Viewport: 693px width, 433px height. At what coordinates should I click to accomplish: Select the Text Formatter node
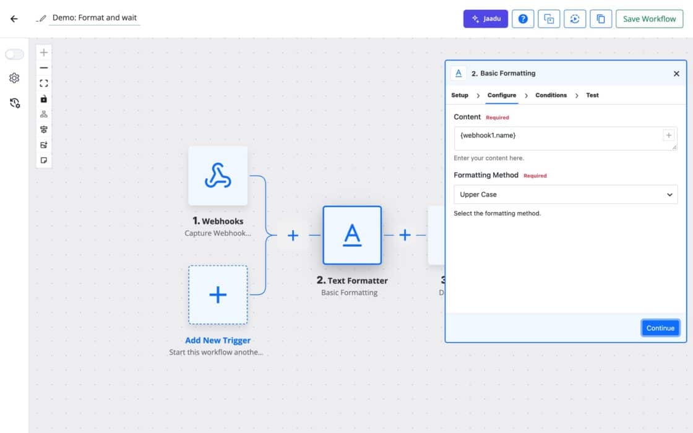coord(352,235)
